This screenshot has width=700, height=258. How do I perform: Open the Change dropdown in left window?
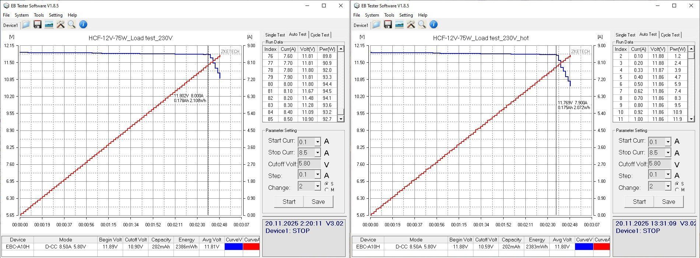pos(317,186)
